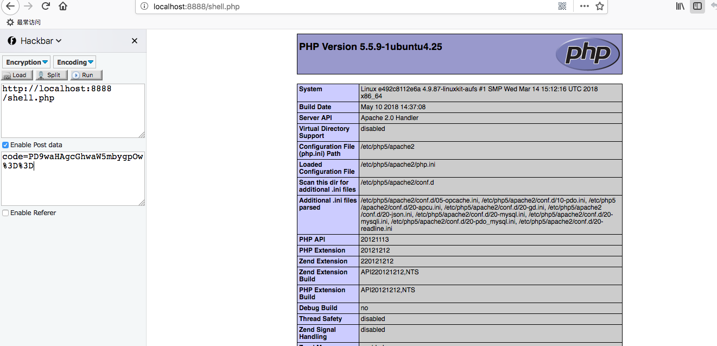
Task: Open the Encryption dropdown
Action: click(x=27, y=62)
